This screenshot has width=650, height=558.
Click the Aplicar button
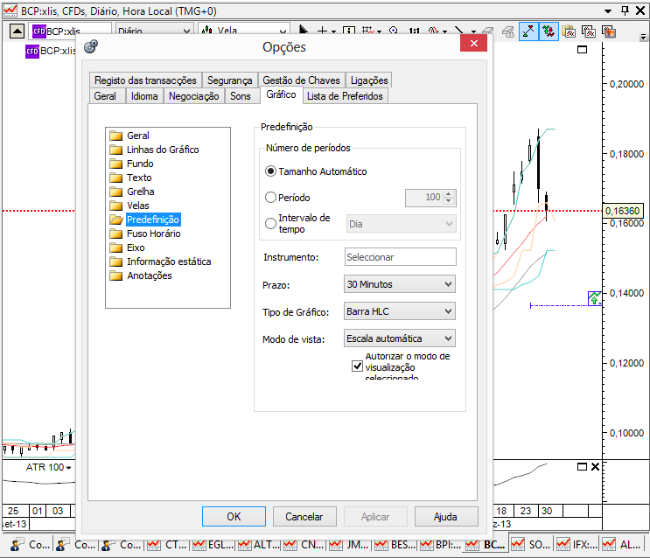coord(375,517)
